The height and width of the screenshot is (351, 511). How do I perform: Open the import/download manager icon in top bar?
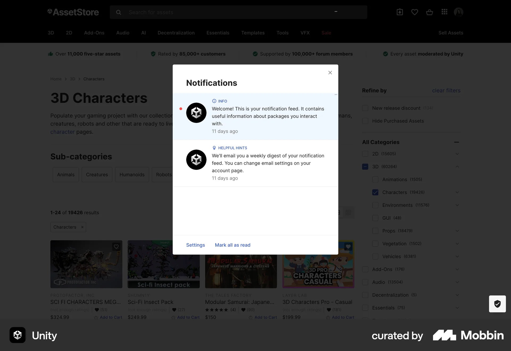[x=400, y=12]
